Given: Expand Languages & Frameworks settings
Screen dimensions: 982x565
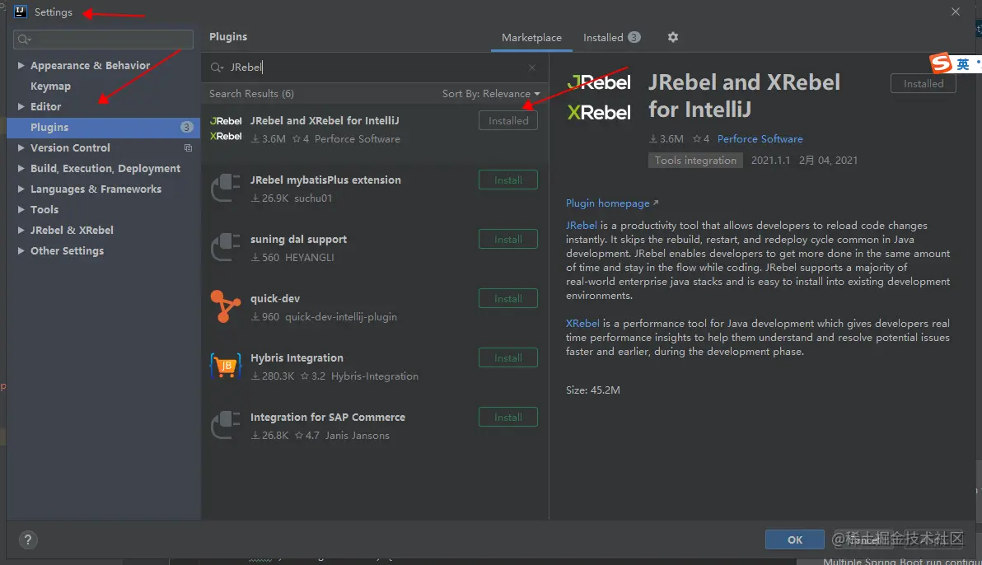Looking at the screenshot, I should [x=21, y=189].
